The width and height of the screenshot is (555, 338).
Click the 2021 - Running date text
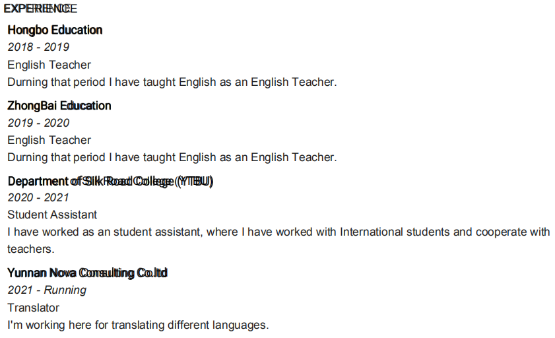47,290
